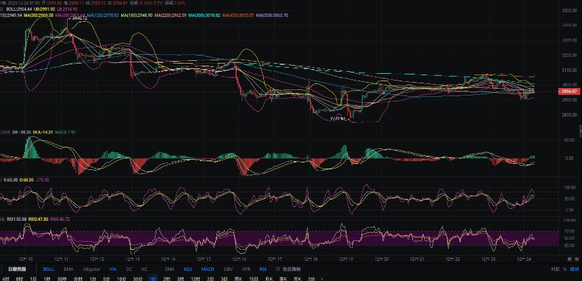This screenshot has height=281, width=582.
Task: Click the DEA value in MACD legend
Action: pos(45,132)
